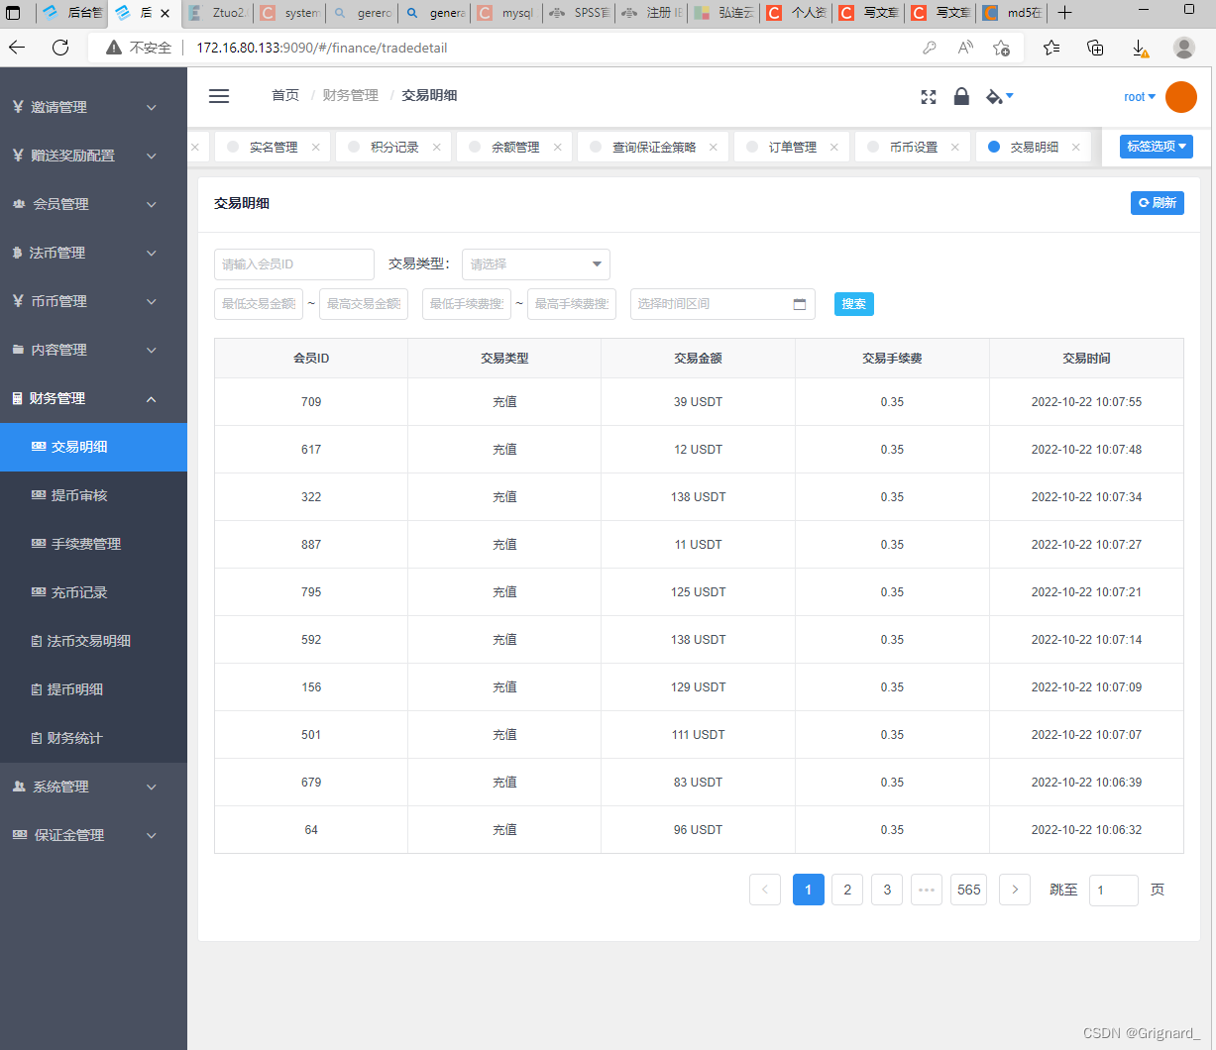Screen dimensions: 1216x1050
Task: Click timestamp 2022-10-22 10:06:32
Action: coord(1086,830)
